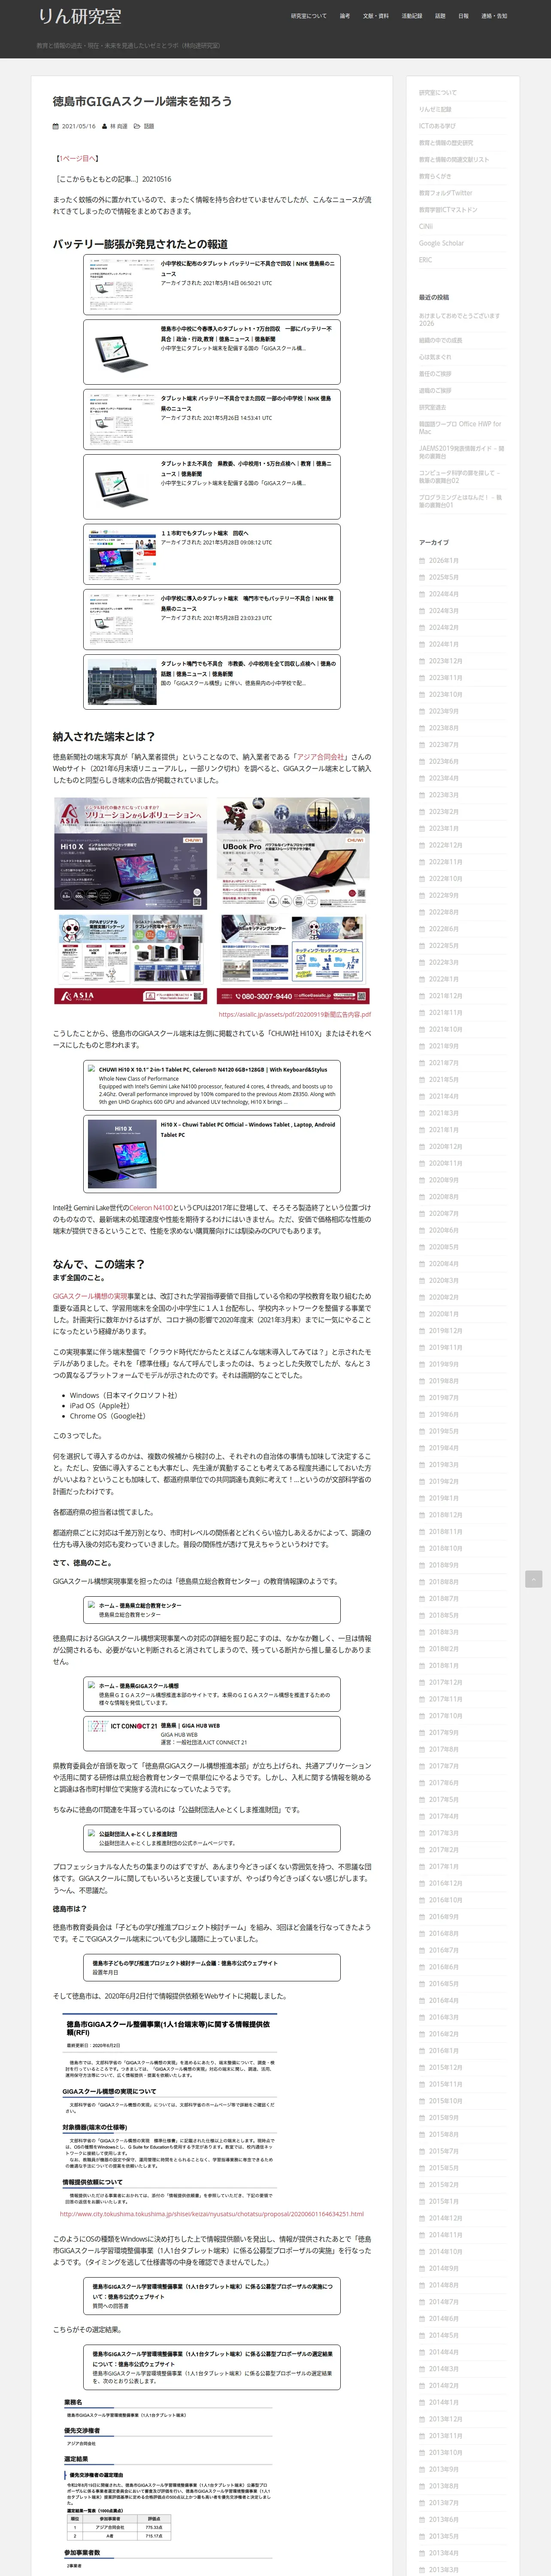Open the 研究室について top menu item

(308, 16)
